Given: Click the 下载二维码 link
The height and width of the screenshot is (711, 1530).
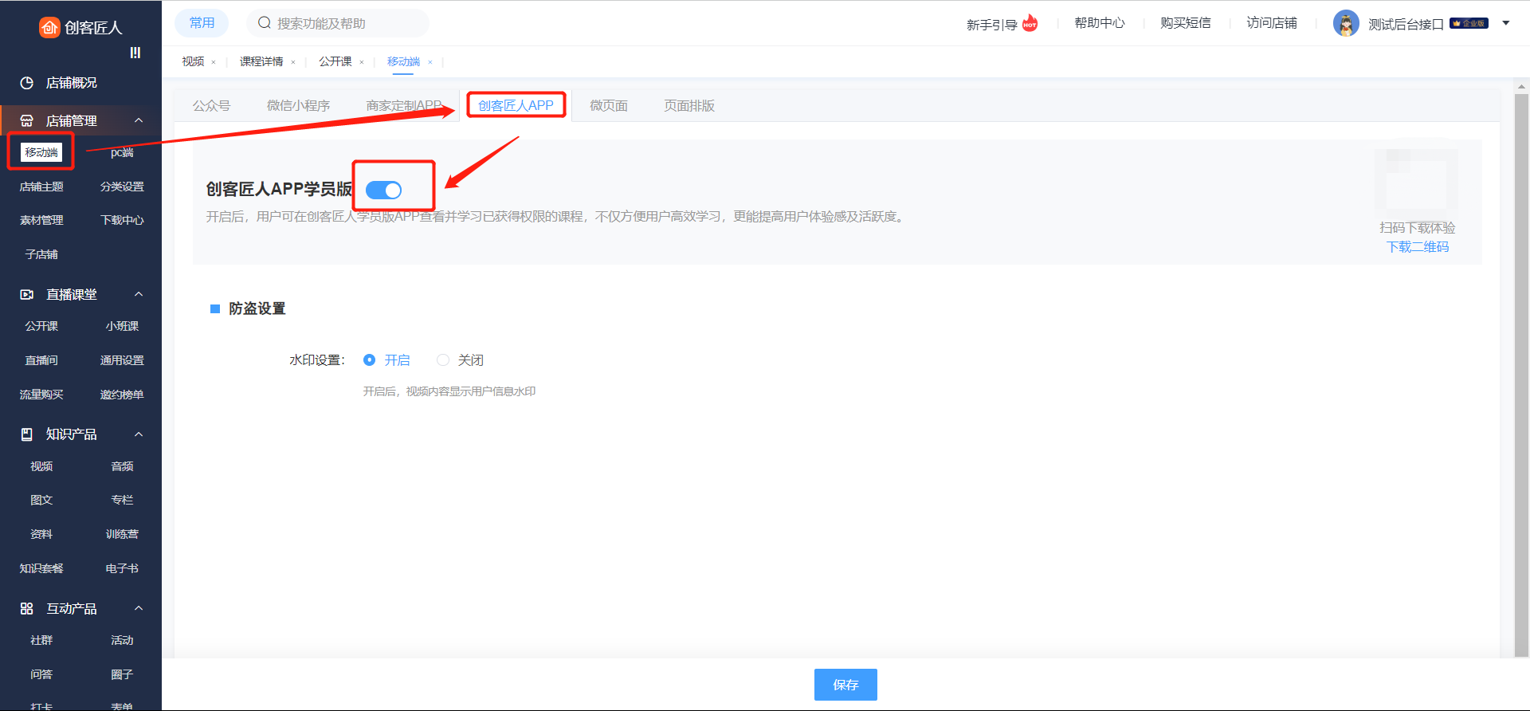Looking at the screenshot, I should coord(1418,247).
